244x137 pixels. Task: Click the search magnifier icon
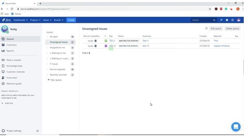[x=214, y=20]
